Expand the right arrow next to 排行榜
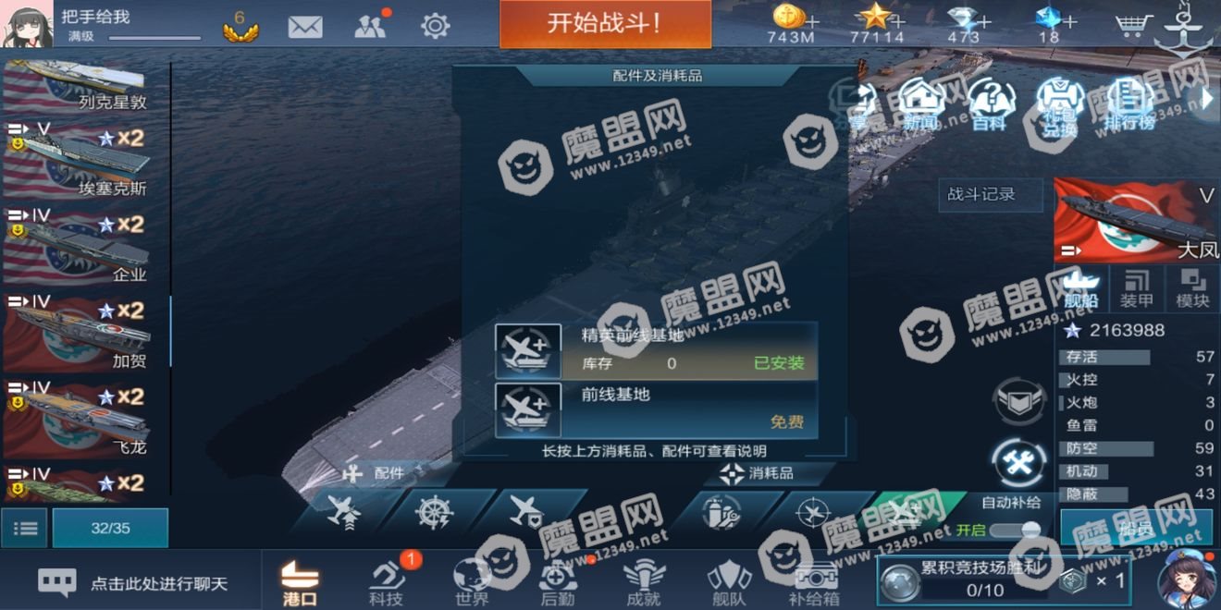This screenshot has width=1221, height=610. [x=1206, y=98]
